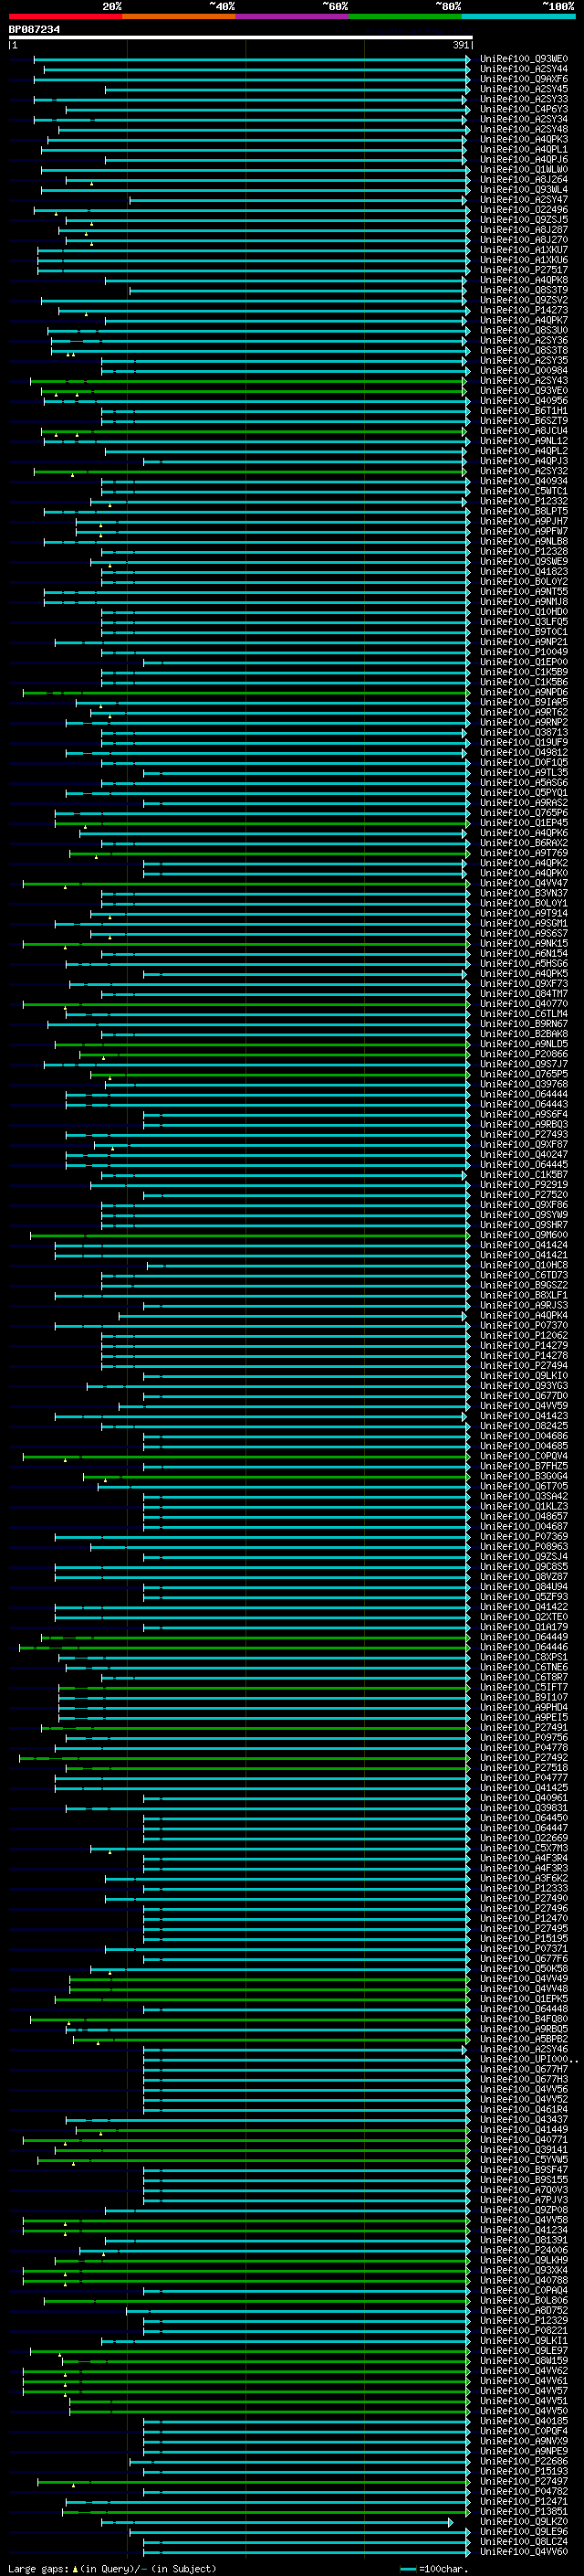Select the UniRef100_B9GSZ2 label
The image size is (584, 2576).
[x=523, y=1285]
